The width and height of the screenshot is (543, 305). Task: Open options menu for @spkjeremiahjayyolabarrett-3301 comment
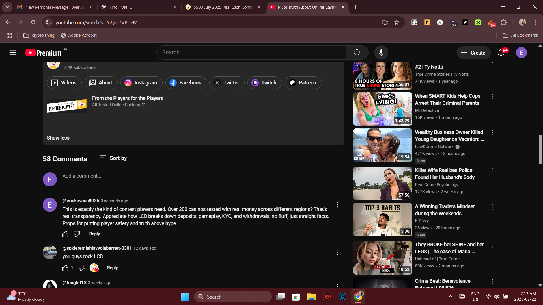pyautogui.click(x=337, y=252)
